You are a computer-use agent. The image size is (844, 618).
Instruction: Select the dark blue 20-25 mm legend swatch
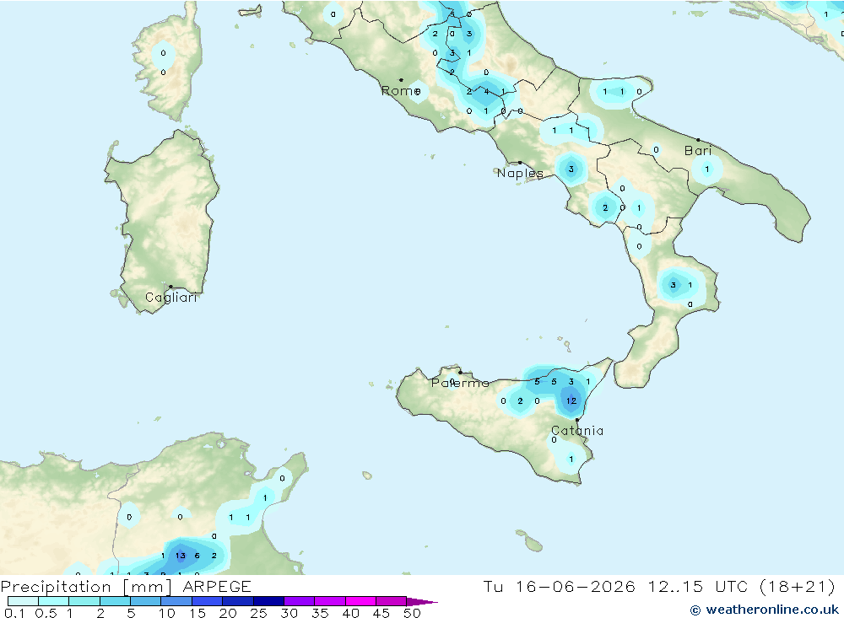238,601
